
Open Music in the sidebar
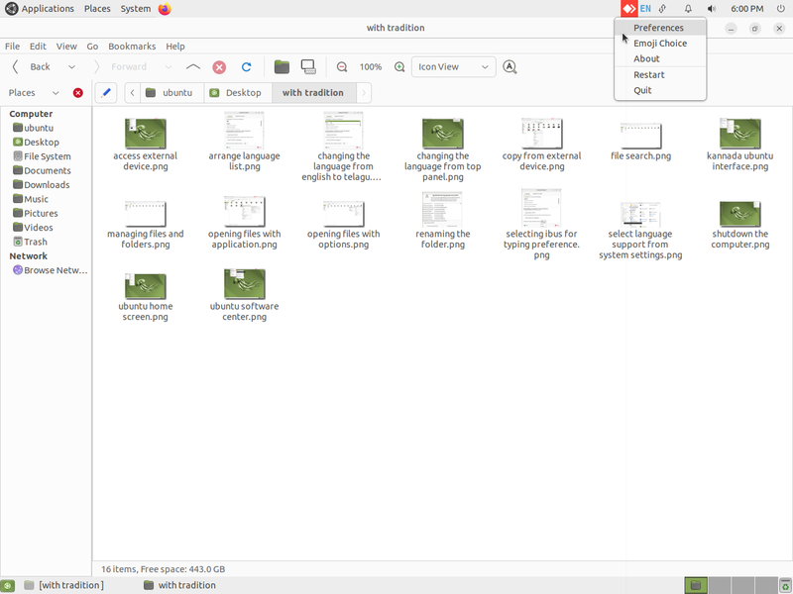coord(31,199)
